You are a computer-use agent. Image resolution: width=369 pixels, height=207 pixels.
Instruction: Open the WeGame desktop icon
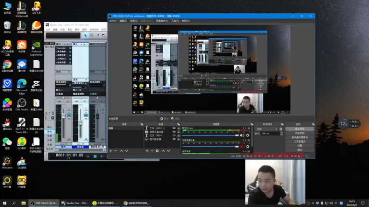tap(7, 163)
